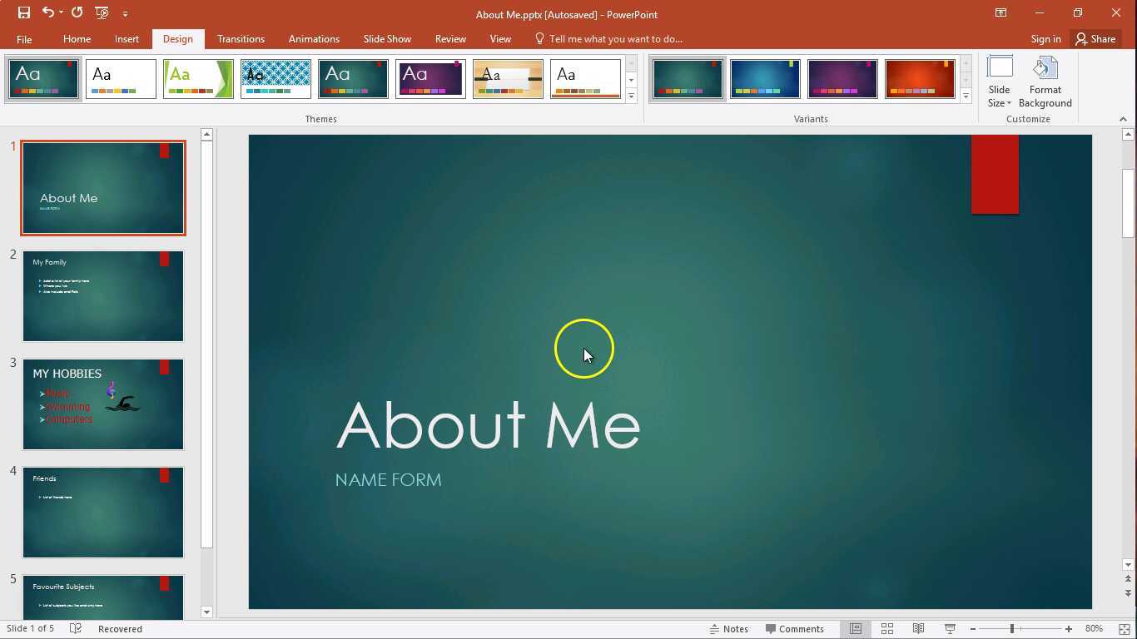The height and width of the screenshot is (639, 1137).
Task: Expand the Themes gallery with More arrow
Action: (x=631, y=95)
